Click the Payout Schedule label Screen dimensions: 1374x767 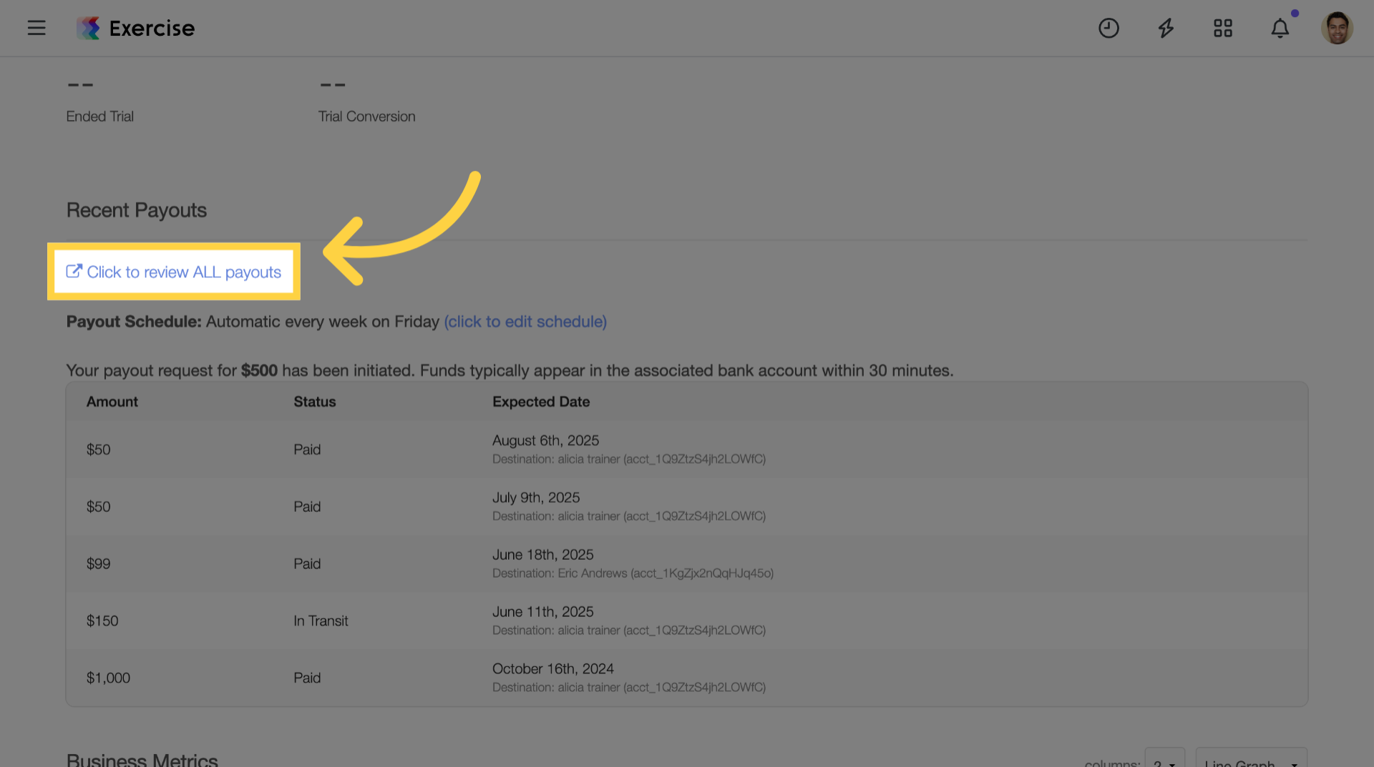pyautogui.click(x=134, y=322)
